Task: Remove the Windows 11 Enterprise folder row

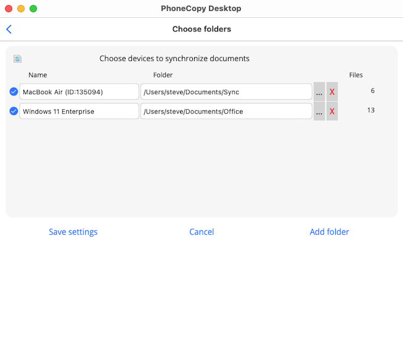Action: [332, 112]
